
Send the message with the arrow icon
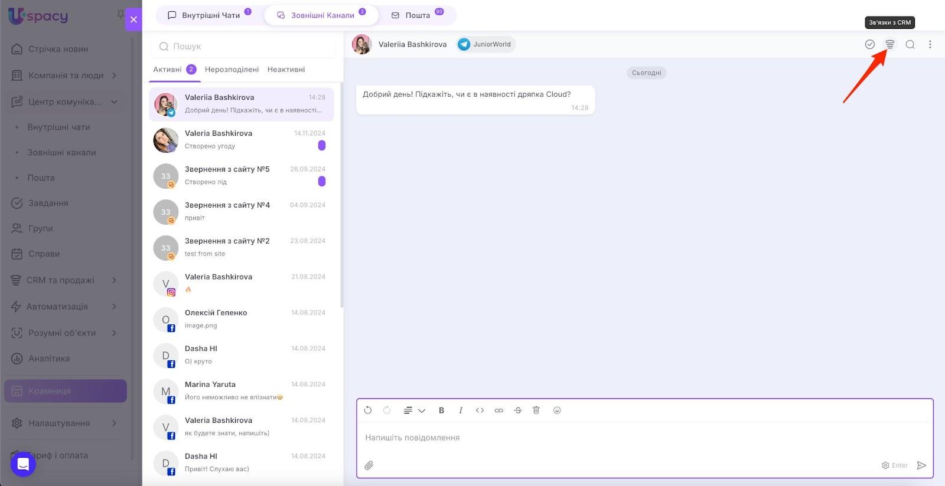click(x=921, y=465)
